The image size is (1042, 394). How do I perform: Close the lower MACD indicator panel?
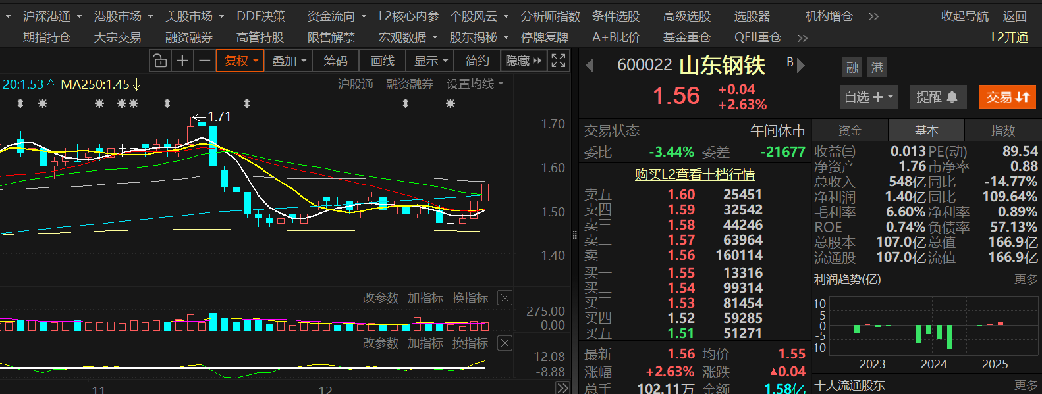[x=505, y=343]
